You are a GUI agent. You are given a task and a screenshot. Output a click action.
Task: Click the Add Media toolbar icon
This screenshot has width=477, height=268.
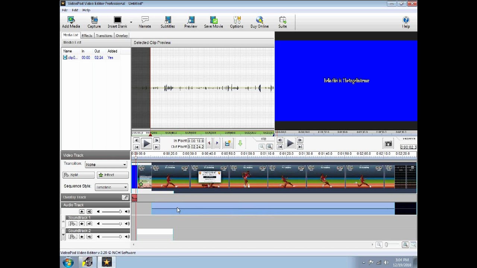click(71, 22)
